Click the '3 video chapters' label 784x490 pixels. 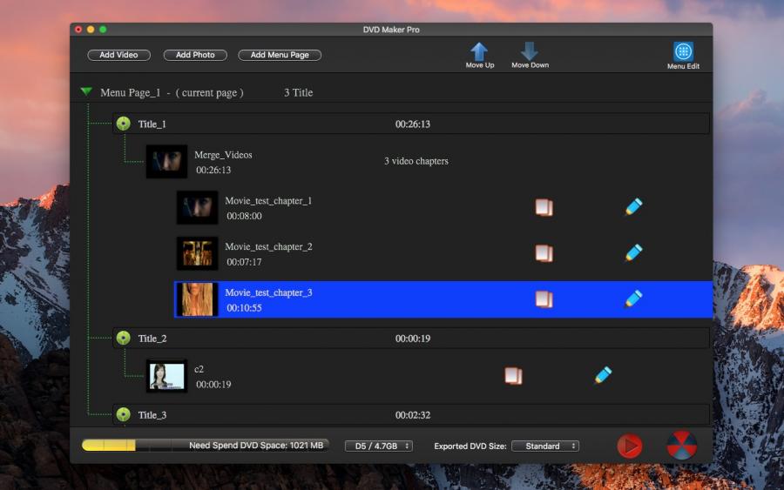tap(416, 161)
